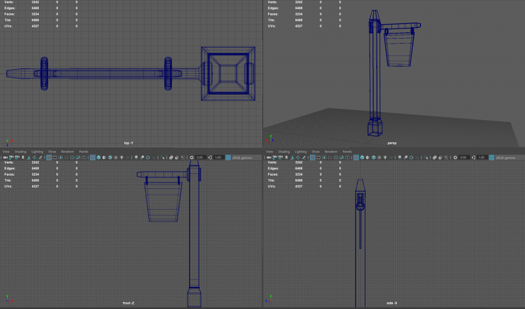Open the Renderer menu in side panel
Image resolution: width=525 pixels, height=309 pixels.
point(331,152)
